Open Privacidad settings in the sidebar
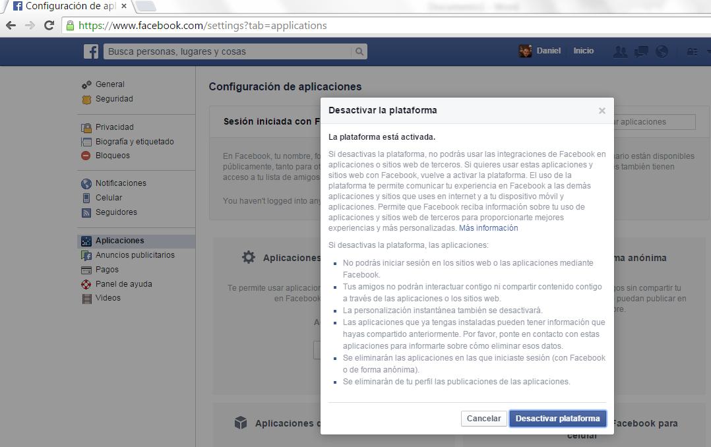711x447 pixels. pyautogui.click(x=114, y=127)
